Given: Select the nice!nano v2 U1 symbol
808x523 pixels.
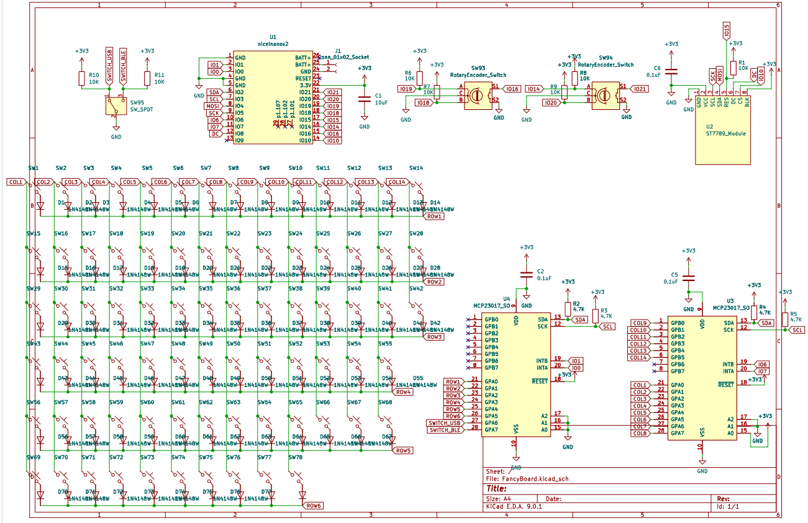Looking at the screenshot, I should tap(273, 98).
